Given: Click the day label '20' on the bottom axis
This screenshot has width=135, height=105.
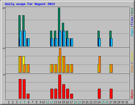Looking at the screenshot, I should point(83,102).
